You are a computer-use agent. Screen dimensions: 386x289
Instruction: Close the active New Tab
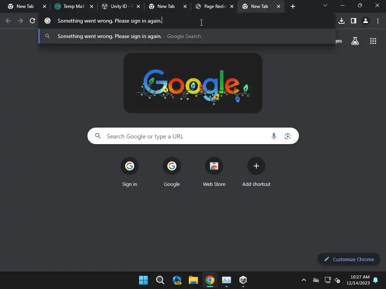(x=279, y=7)
